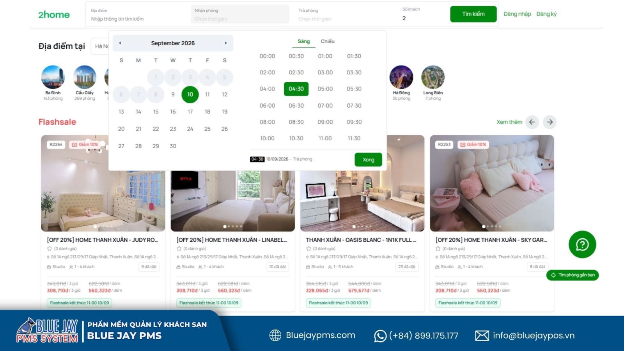The width and height of the screenshot is (624, 351).
Task: Click the Giảm 10% badge on R2253
Action: click(x=473, y=144)
